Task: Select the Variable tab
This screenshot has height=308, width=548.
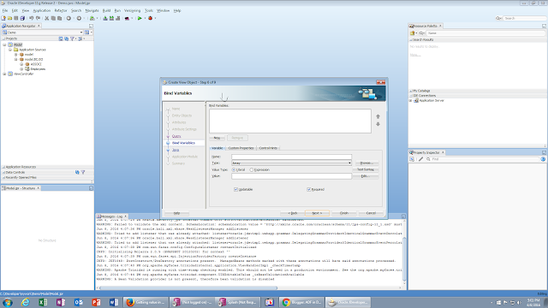Action: coord(217,148)
